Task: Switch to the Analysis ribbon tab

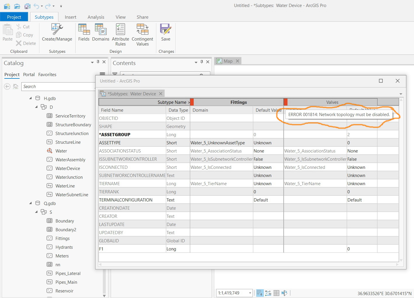Action: click(96, 17)
